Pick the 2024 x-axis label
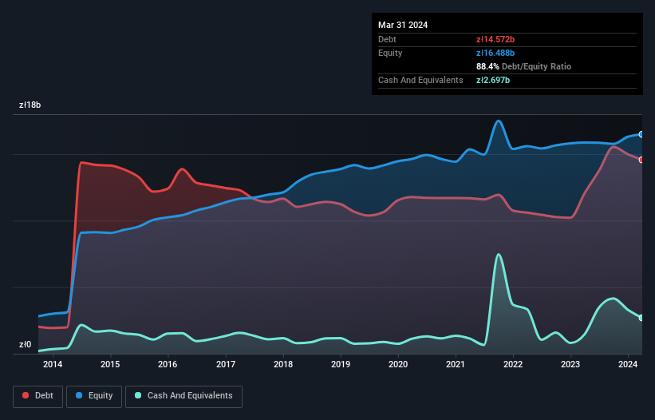 [x=628, y=365]
